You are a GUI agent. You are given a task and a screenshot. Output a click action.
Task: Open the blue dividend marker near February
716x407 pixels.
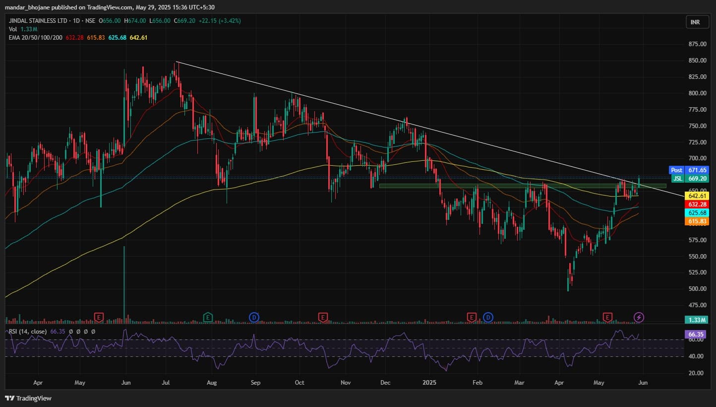coord(488,317)
